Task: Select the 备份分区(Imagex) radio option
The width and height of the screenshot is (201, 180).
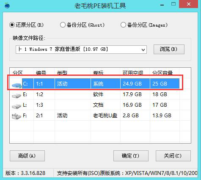Action: coord(144,25)
